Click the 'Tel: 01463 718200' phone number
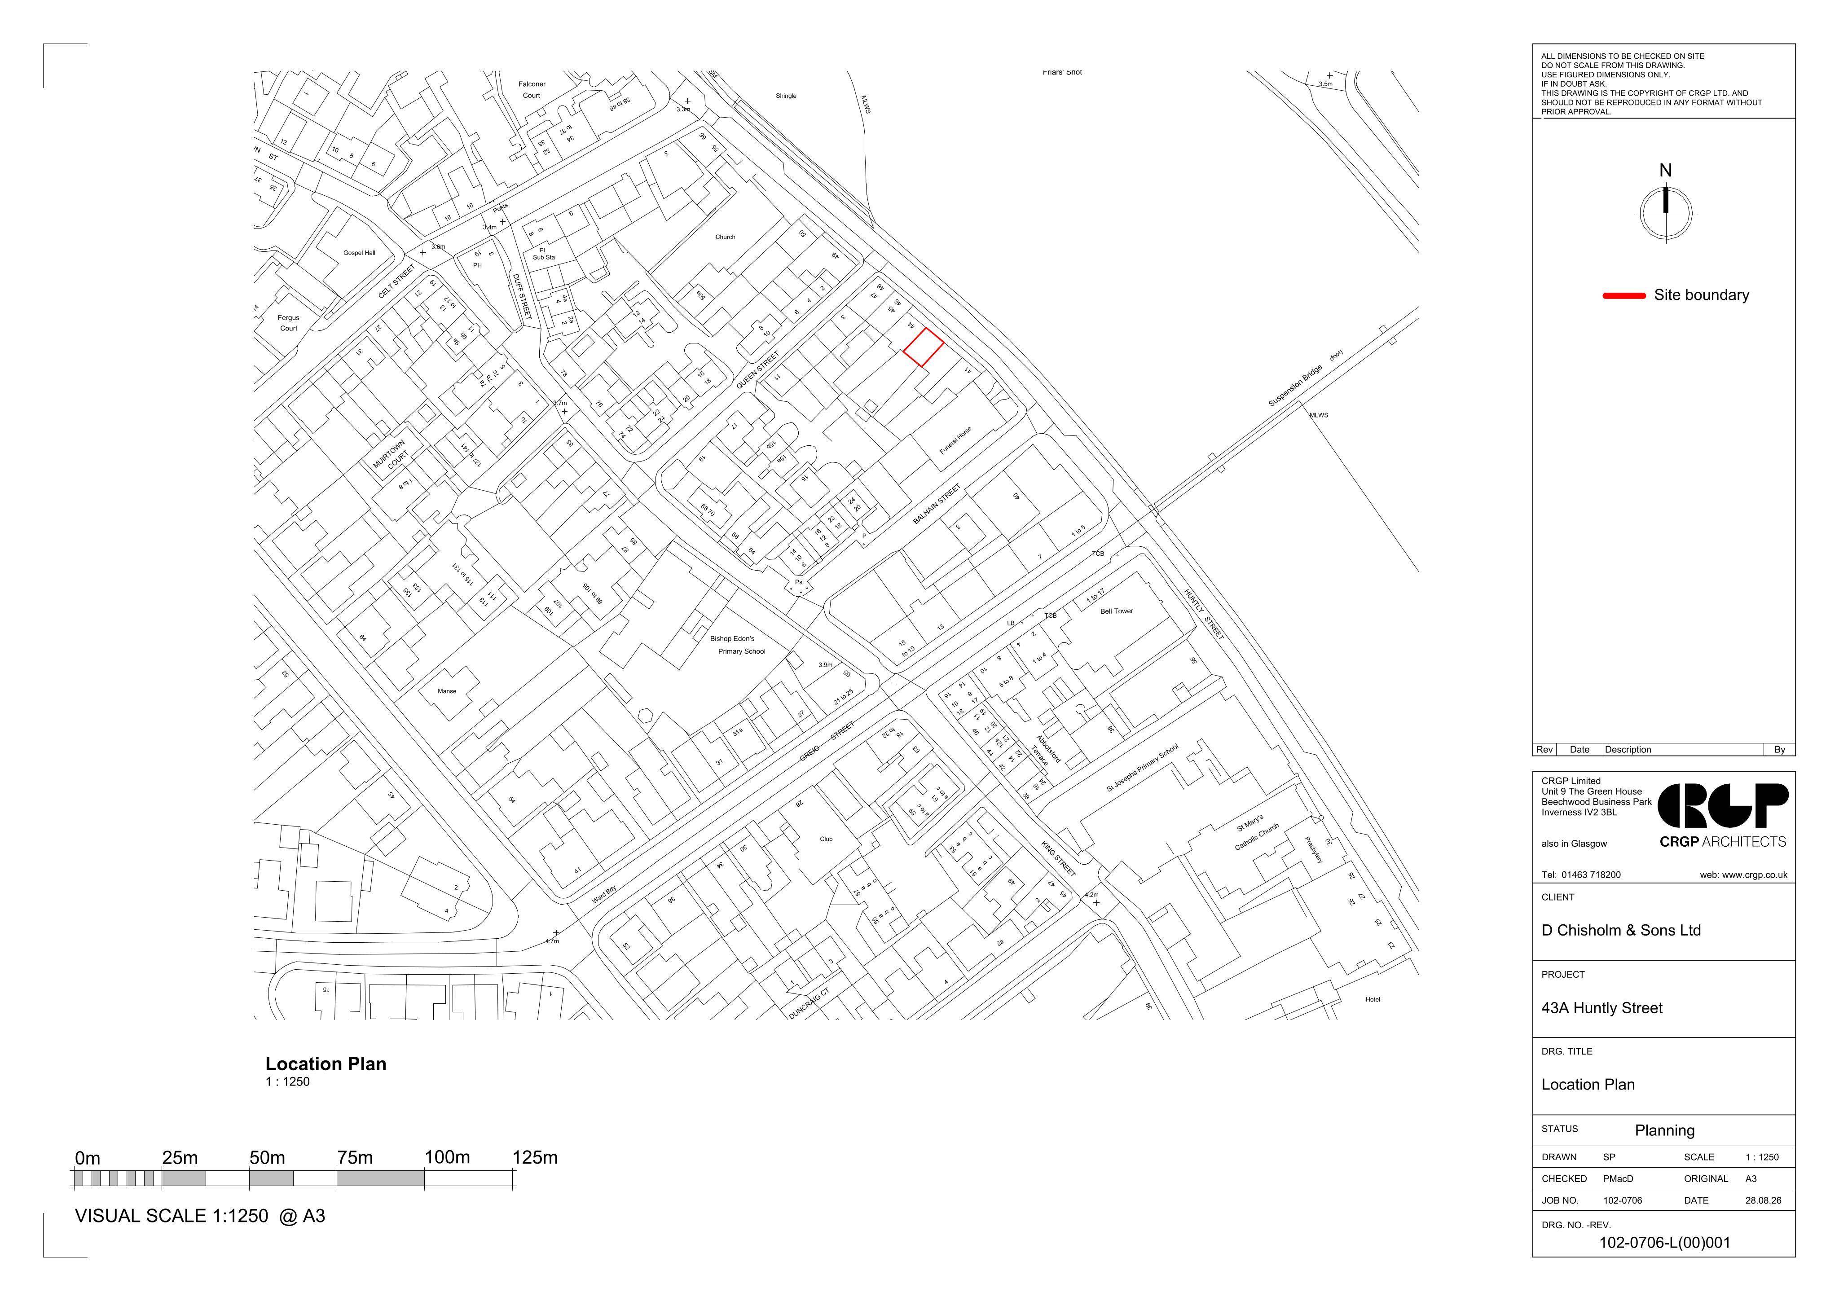Screen dimensions: 1839x1301 1580,875
